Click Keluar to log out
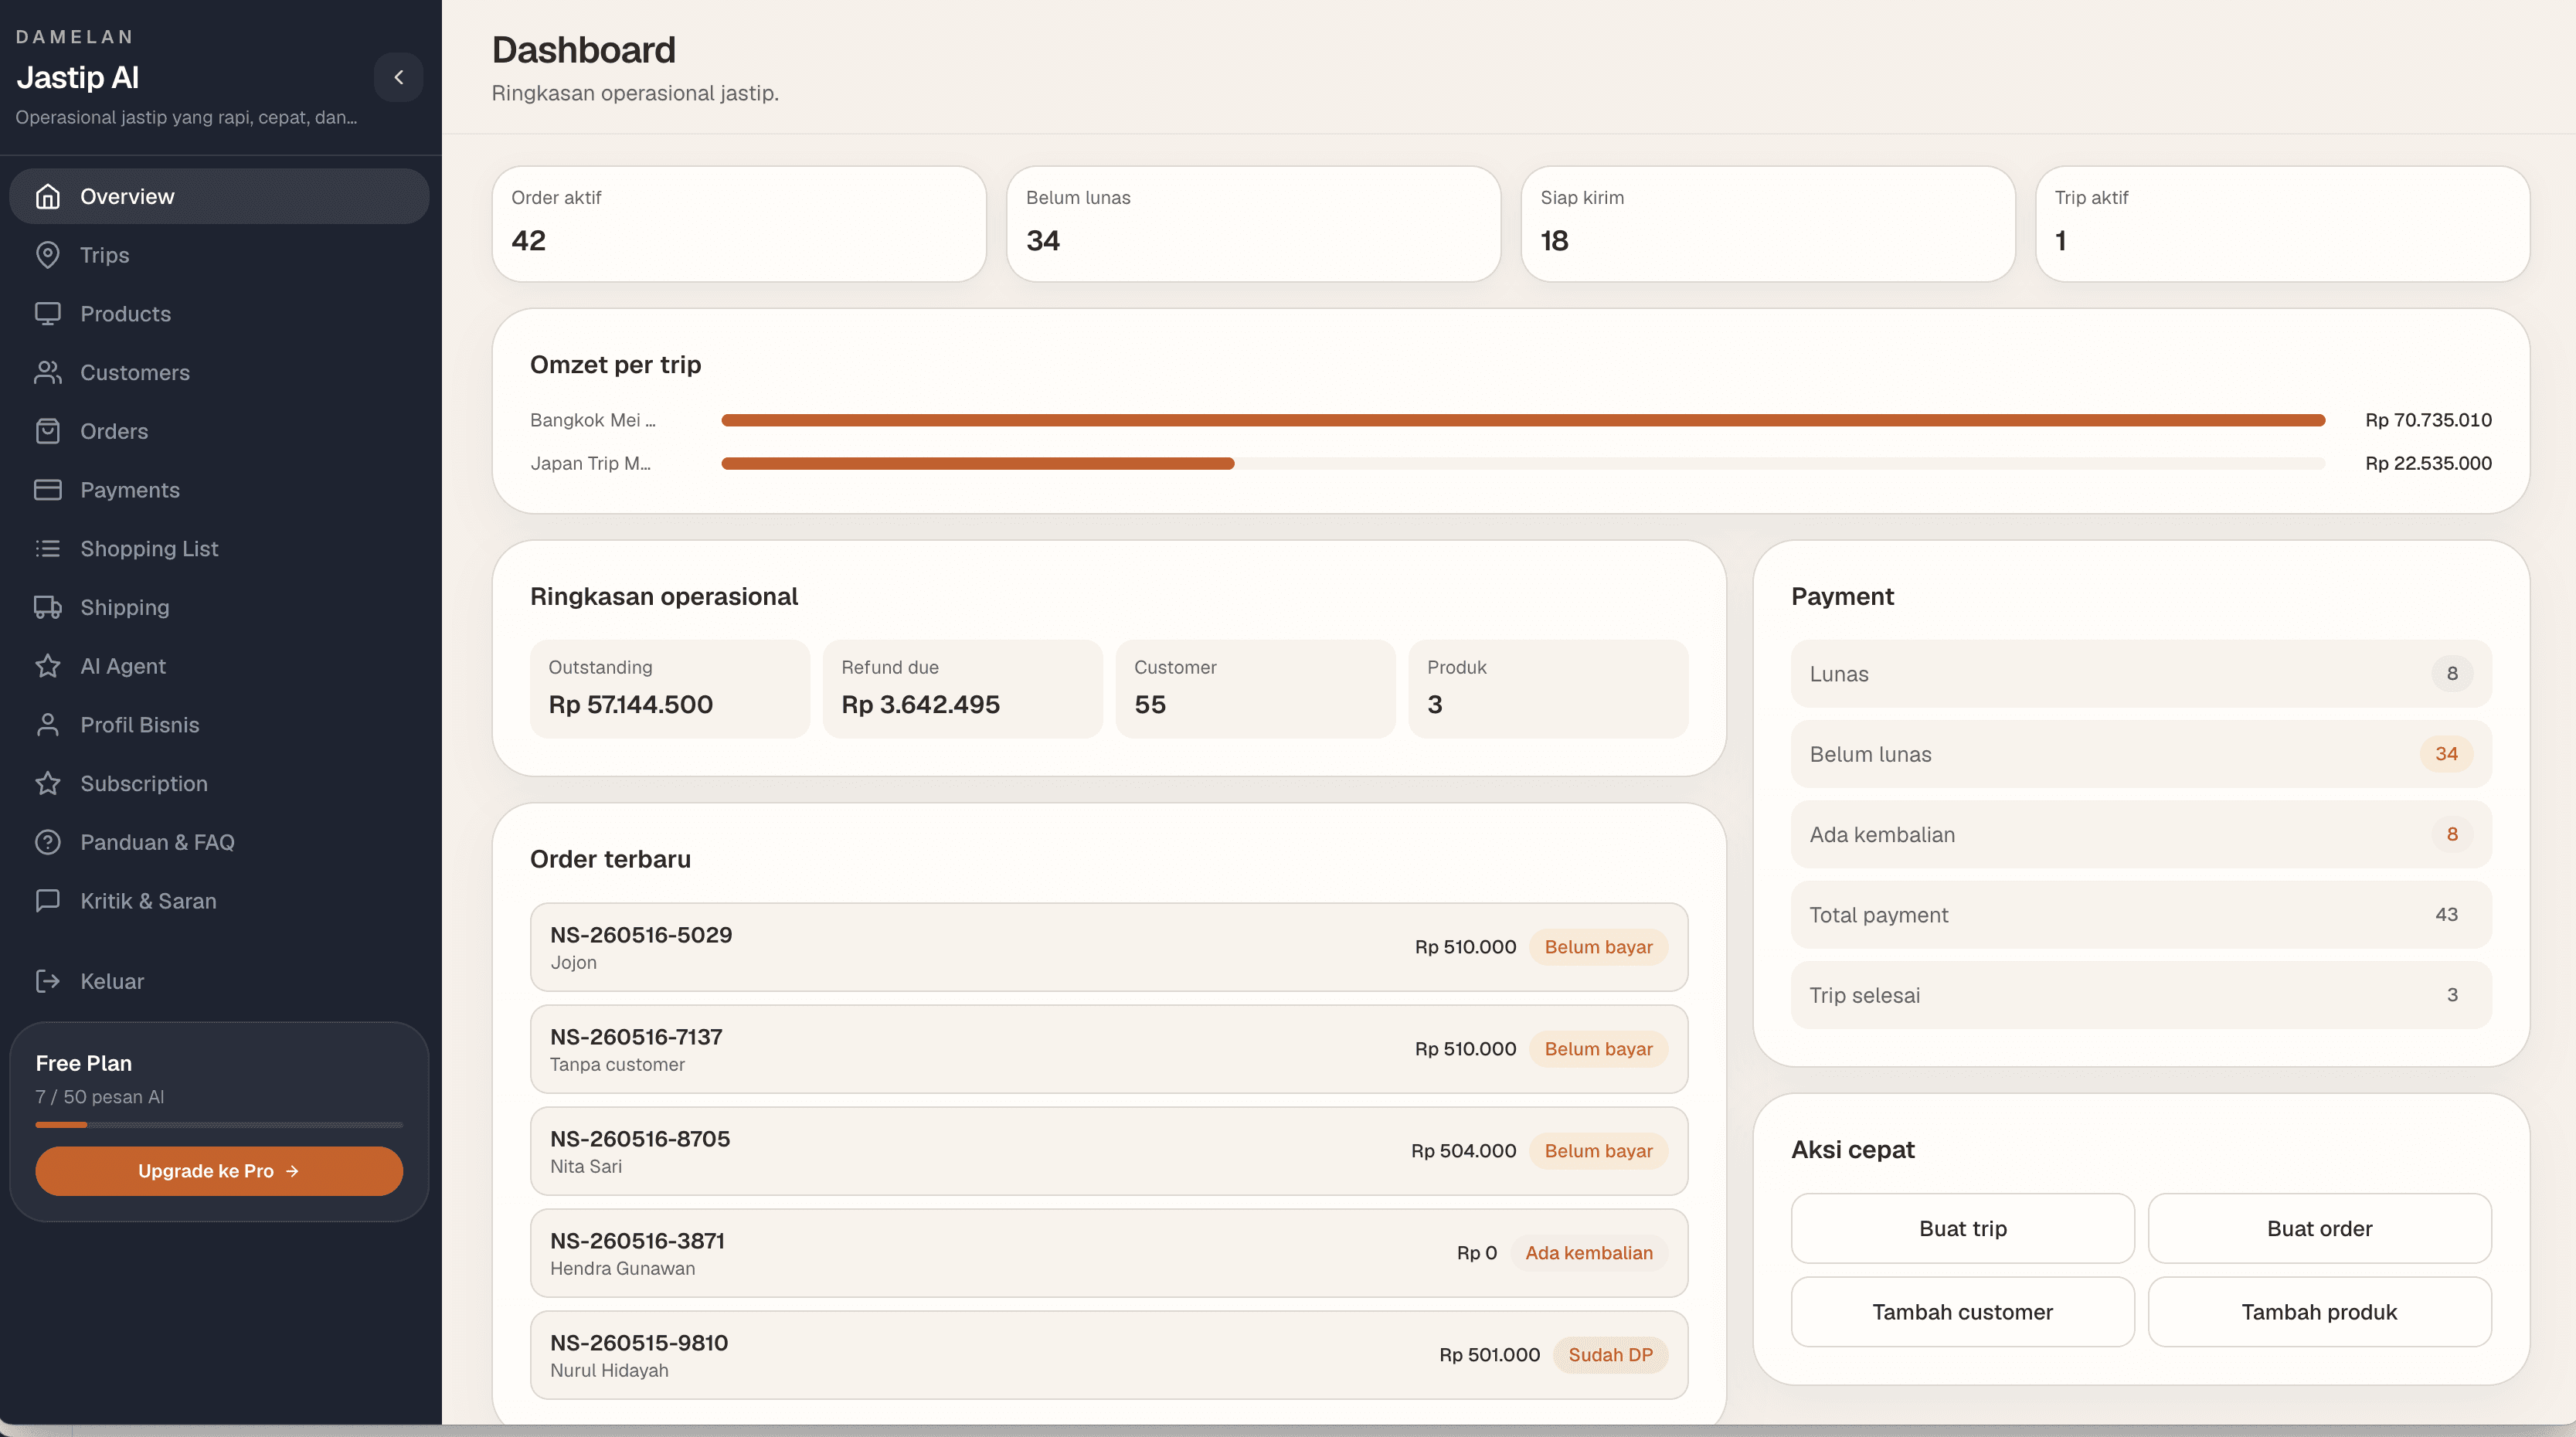The image size is (2576, 1437). pyautogui.click(x=219, y=981)
